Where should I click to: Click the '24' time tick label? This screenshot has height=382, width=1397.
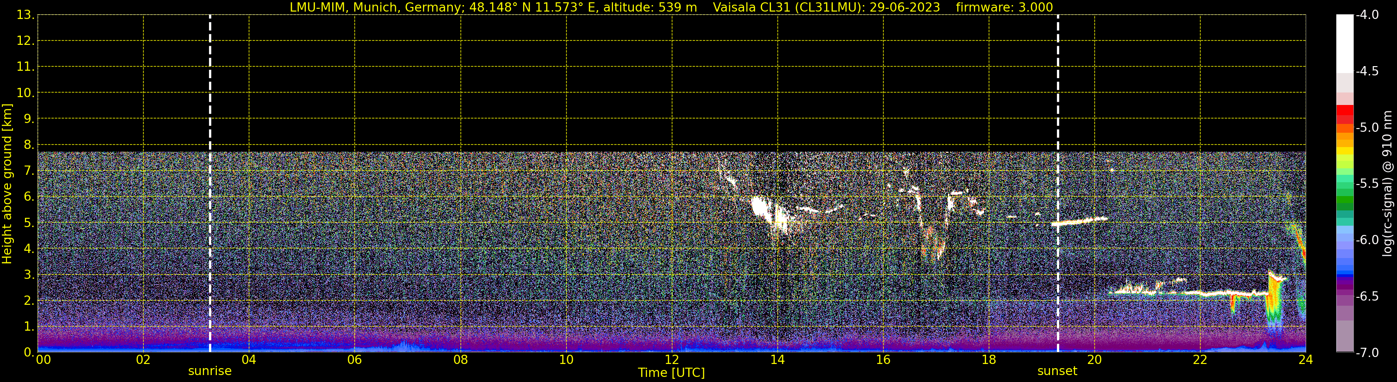(1306, 360)
